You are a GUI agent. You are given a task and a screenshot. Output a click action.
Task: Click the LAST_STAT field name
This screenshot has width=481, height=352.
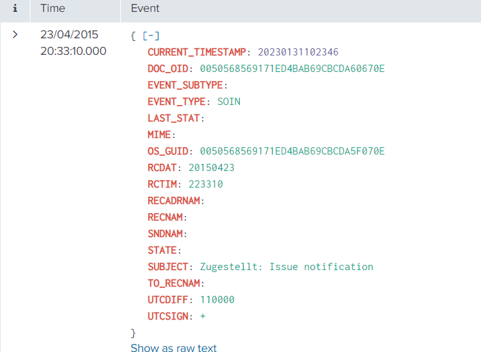[174, 118]
